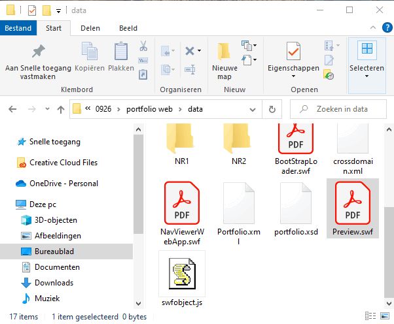
Task: Select the swfobject.js file
Action: pyautogui.click(x=182, y=279)
